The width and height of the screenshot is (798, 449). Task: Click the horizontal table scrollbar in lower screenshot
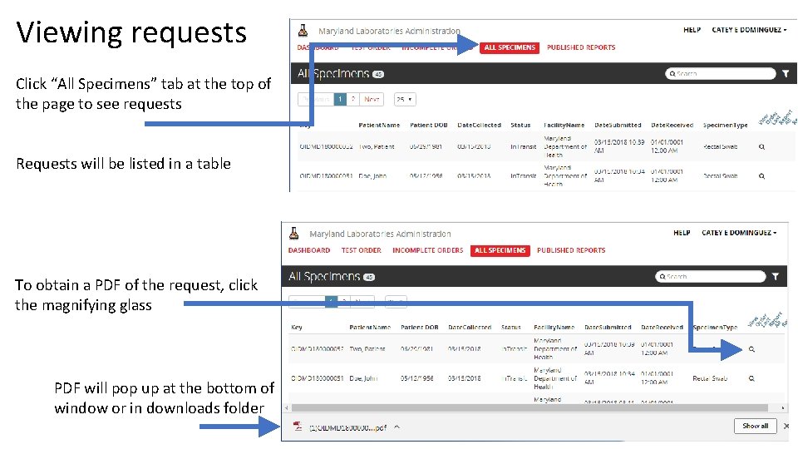point(530,407)
